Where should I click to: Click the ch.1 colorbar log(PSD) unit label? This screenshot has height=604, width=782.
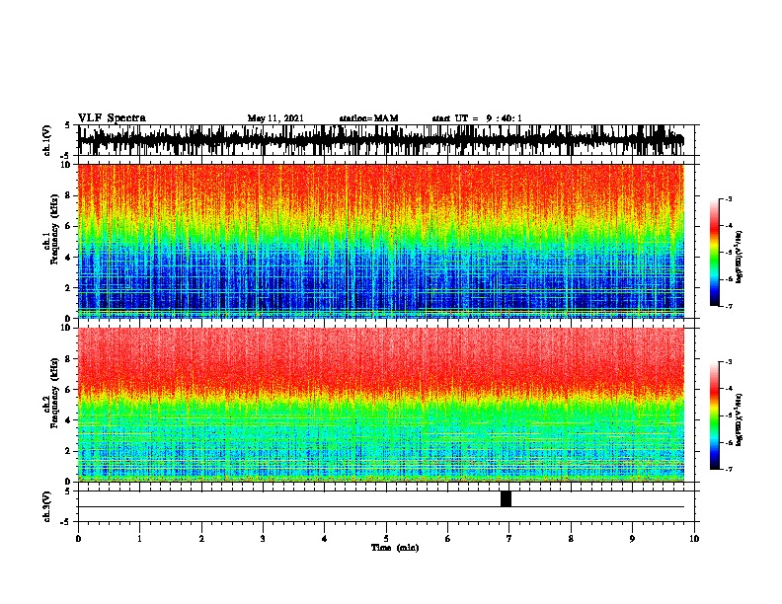pos(740,257)
